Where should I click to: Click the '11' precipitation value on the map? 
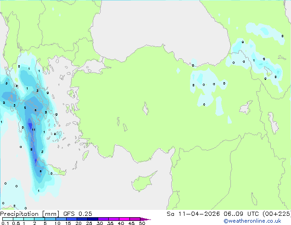34,130
